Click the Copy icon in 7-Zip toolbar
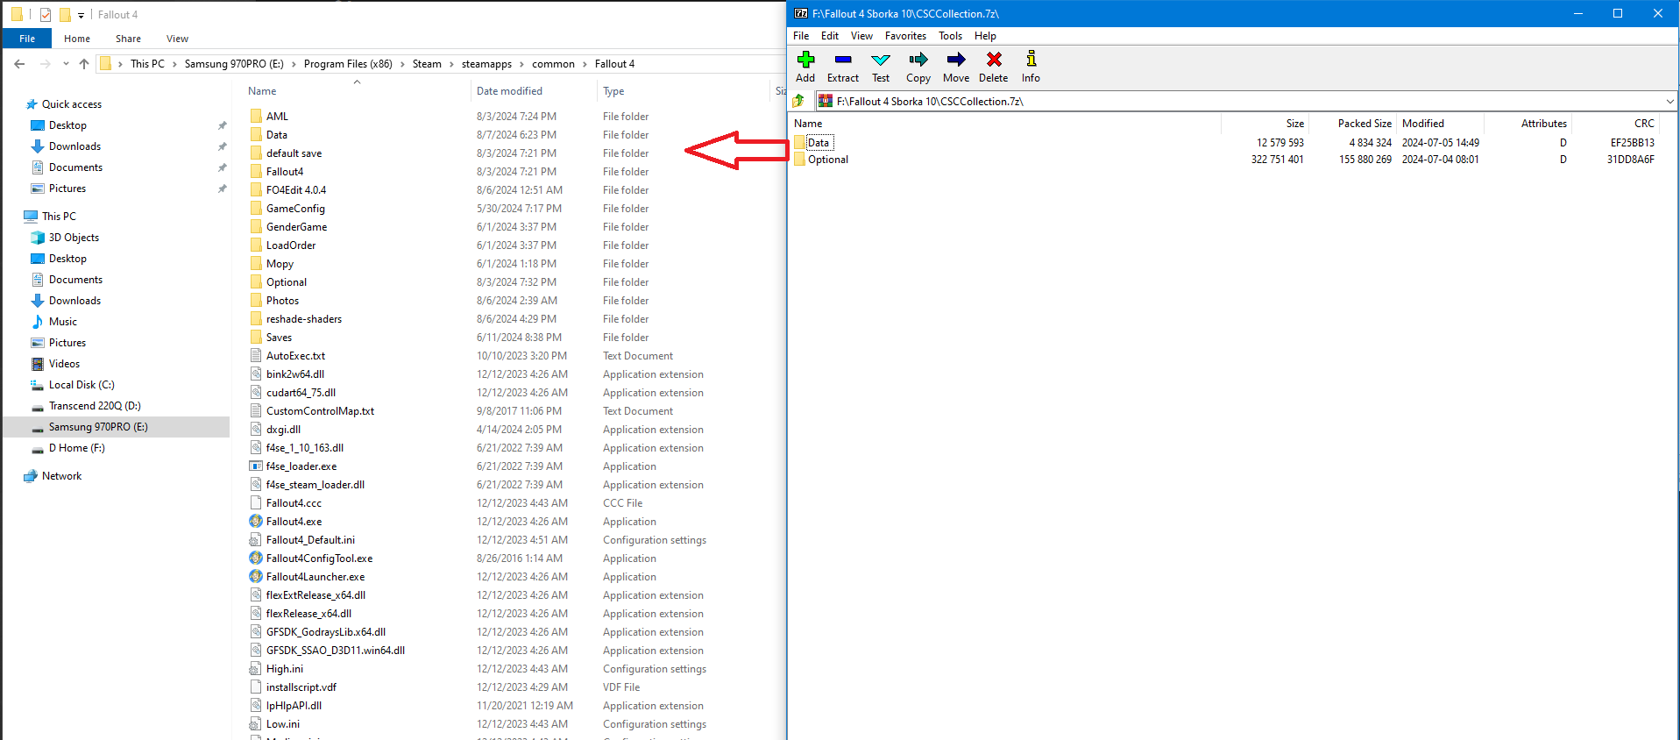Viewport: 1680px width, 740px height. [x=918, y=67]
